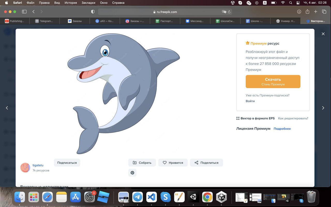331x207 pixels.
Task: Click the ru.freepik.com address bar
Action: (x=165, y=12)
